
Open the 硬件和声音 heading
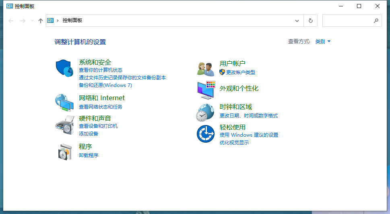click(95, 118)
